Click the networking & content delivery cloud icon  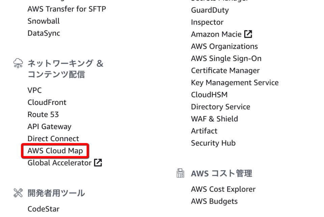[18, 63]
